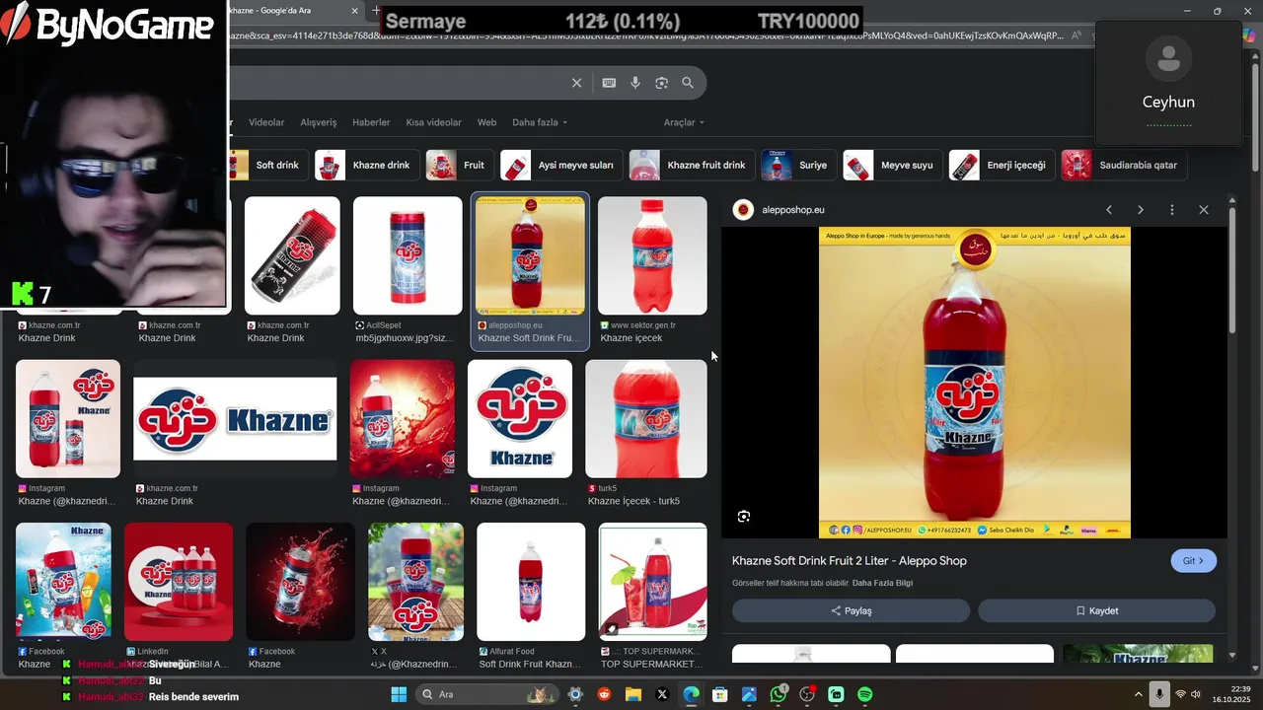Image resolution: width=1263 pixels, height=710 pixels.
Task: Select the 'Saudiarabia qatar' filter chip
Action: point(1124,165)
